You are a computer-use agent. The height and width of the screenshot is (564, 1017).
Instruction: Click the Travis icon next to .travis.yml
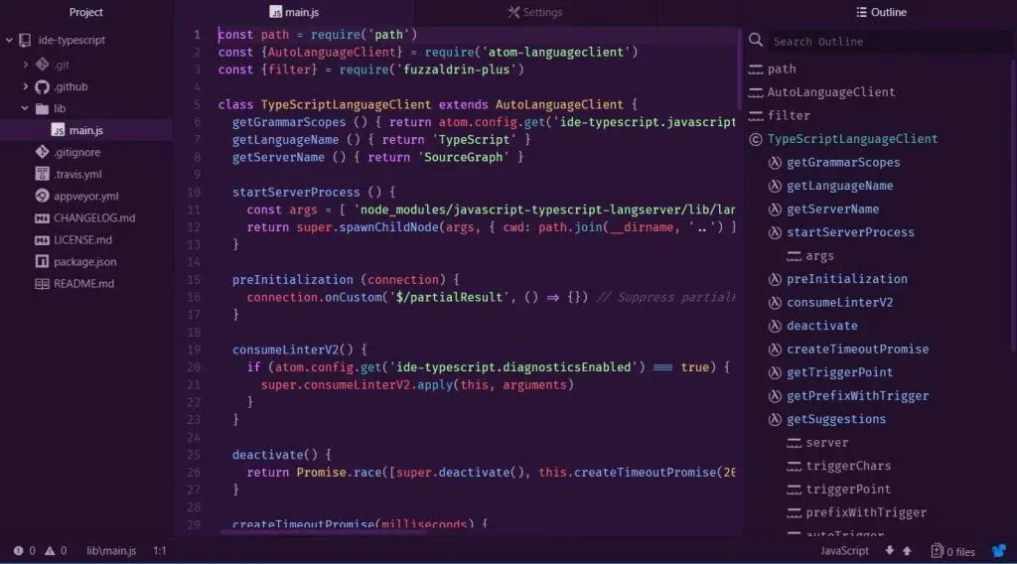[x=42, y=174]
